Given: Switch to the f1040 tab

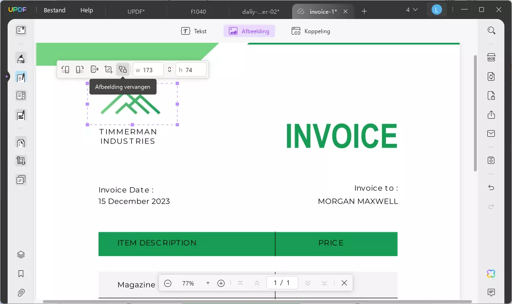Looking at the screenshot, I should (x=198, y=11).
